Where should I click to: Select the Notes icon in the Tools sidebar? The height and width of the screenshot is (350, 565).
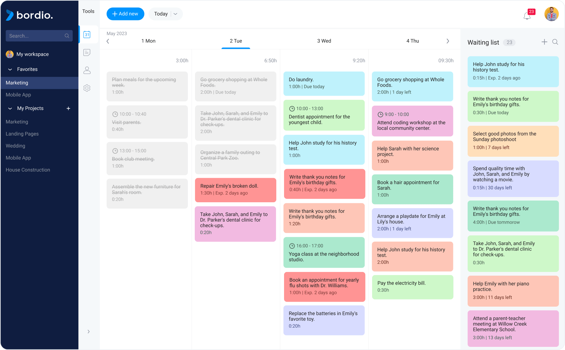(87, 52)
